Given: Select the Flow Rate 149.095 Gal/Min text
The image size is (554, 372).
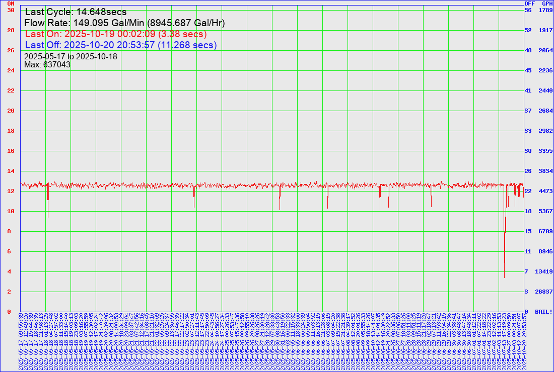Looking at the screenshot, I should [x=124, y=23].
